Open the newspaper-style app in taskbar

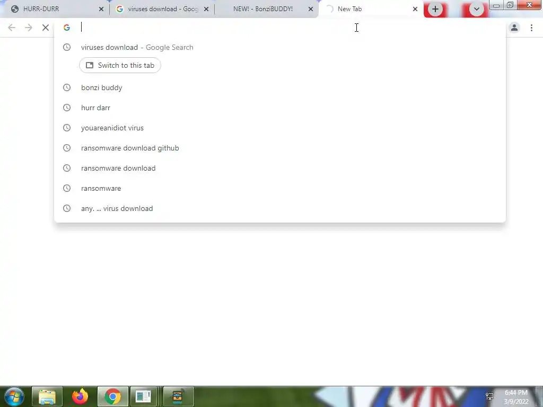click(x=144, y=396)
